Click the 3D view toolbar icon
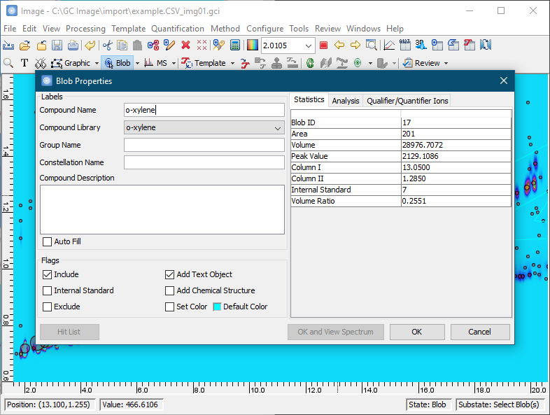Image resolution: width=550 pixels, height=415 pixels. point(421,45)
